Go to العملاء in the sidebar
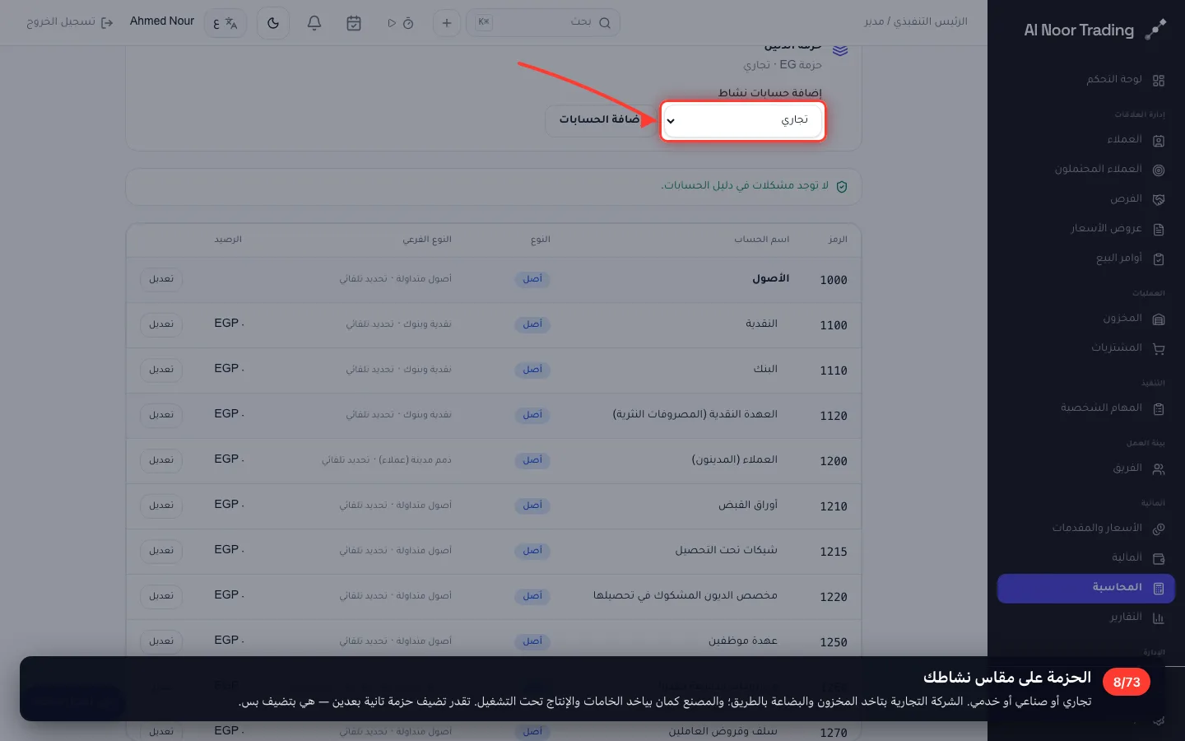This screenshot has width=1185, height=741. pyautogui.click(x=1085, y=140)
